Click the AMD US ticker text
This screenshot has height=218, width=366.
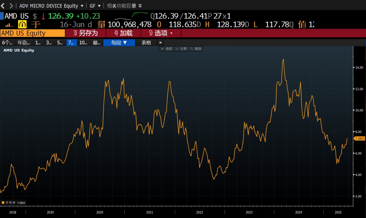tap(17, 16)
